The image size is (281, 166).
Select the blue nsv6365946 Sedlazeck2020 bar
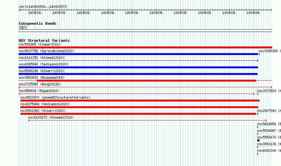pos(138,67)
